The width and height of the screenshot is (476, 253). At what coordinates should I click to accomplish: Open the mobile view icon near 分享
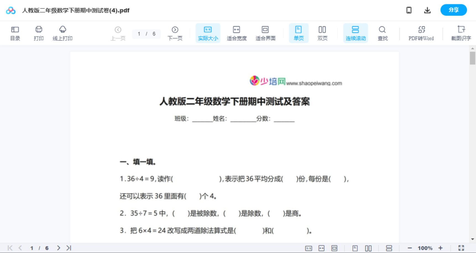tap(409, 10)
